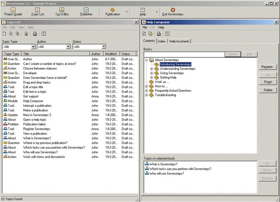Switch to the Index tab

[162, 41]
